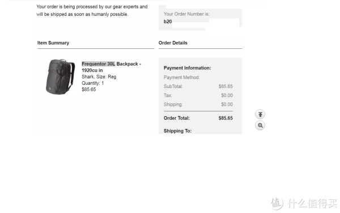Click the Payment Method label
340x213 pixels.
click(x=182, y=77)
